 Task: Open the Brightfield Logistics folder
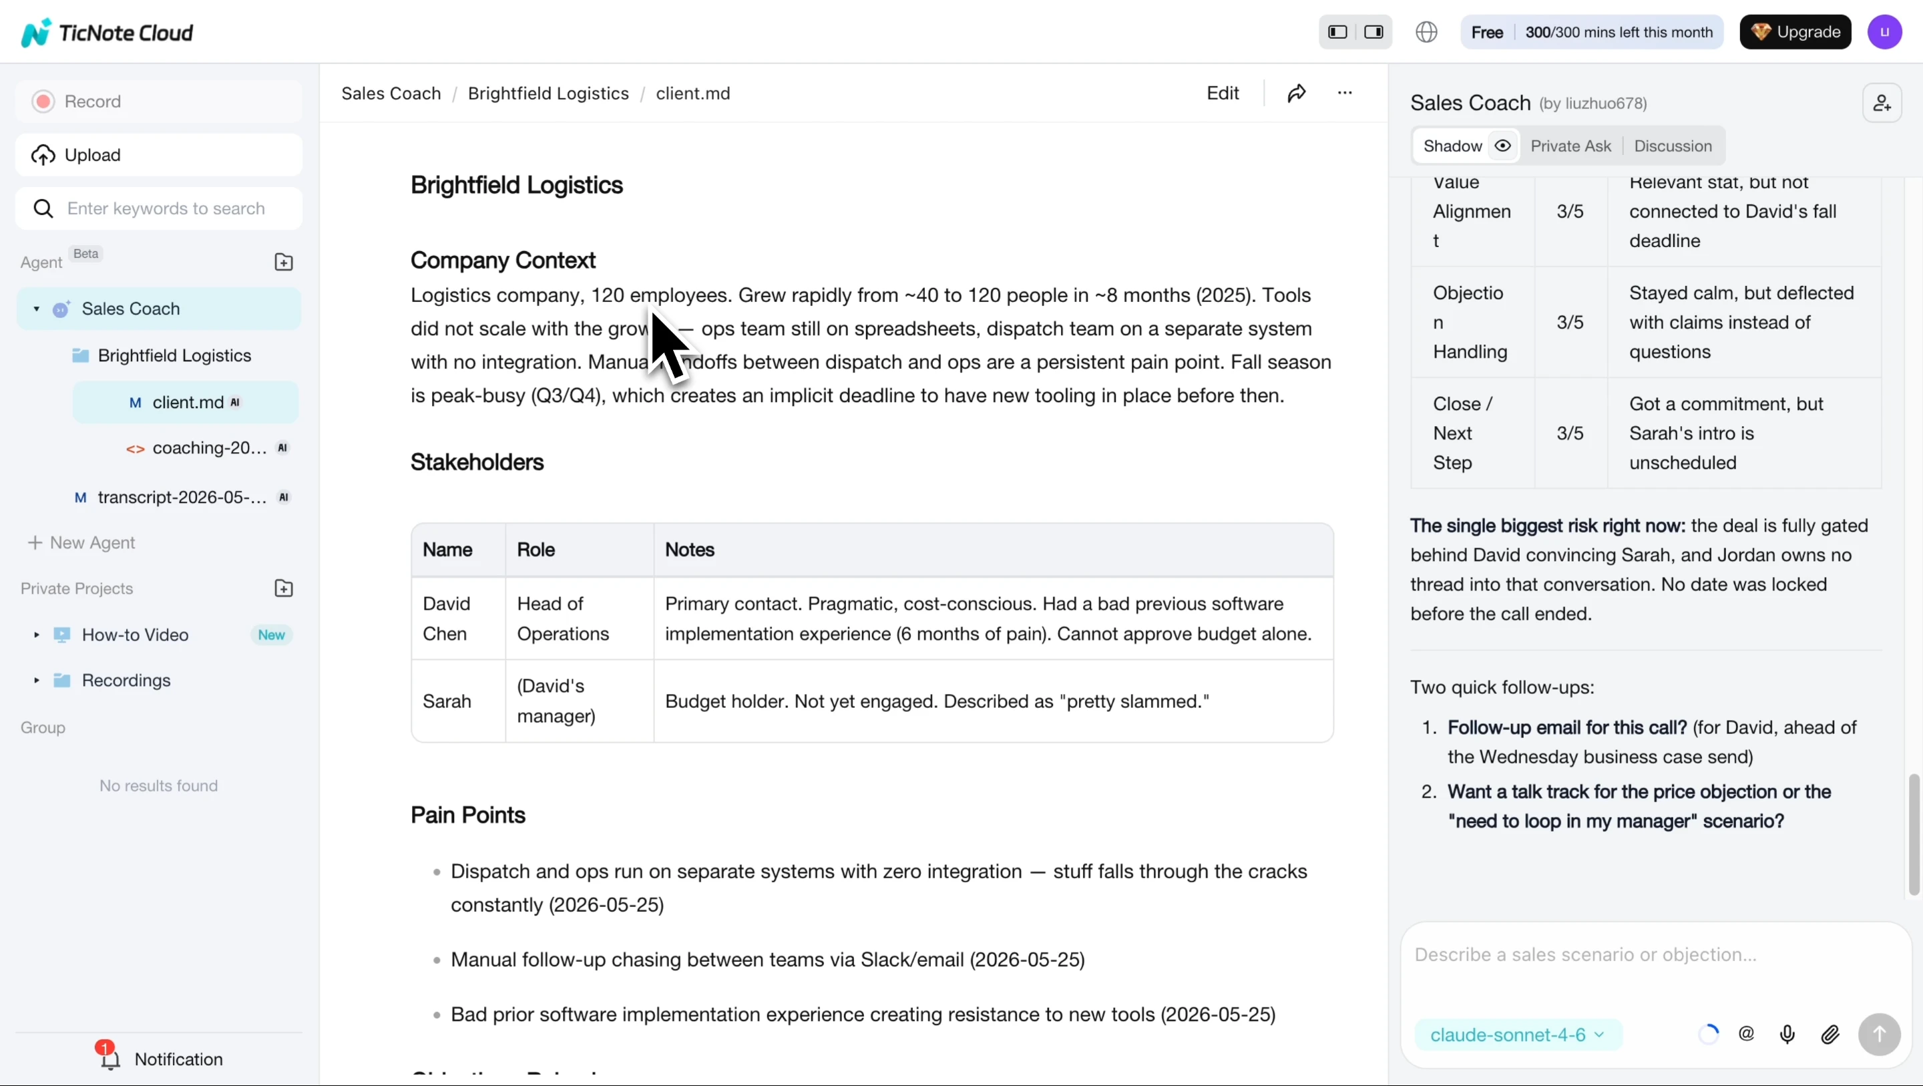(x=175, y=355)
